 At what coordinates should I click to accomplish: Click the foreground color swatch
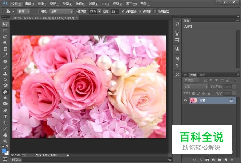click(4, 150)
